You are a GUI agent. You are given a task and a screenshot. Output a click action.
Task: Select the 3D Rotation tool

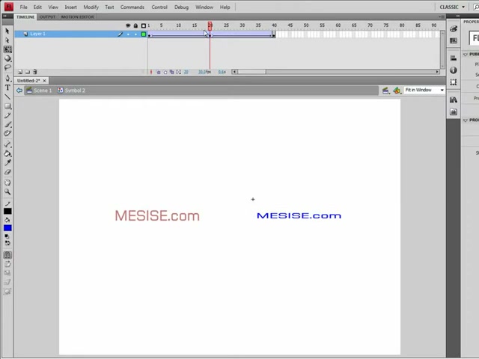[7, 58]
